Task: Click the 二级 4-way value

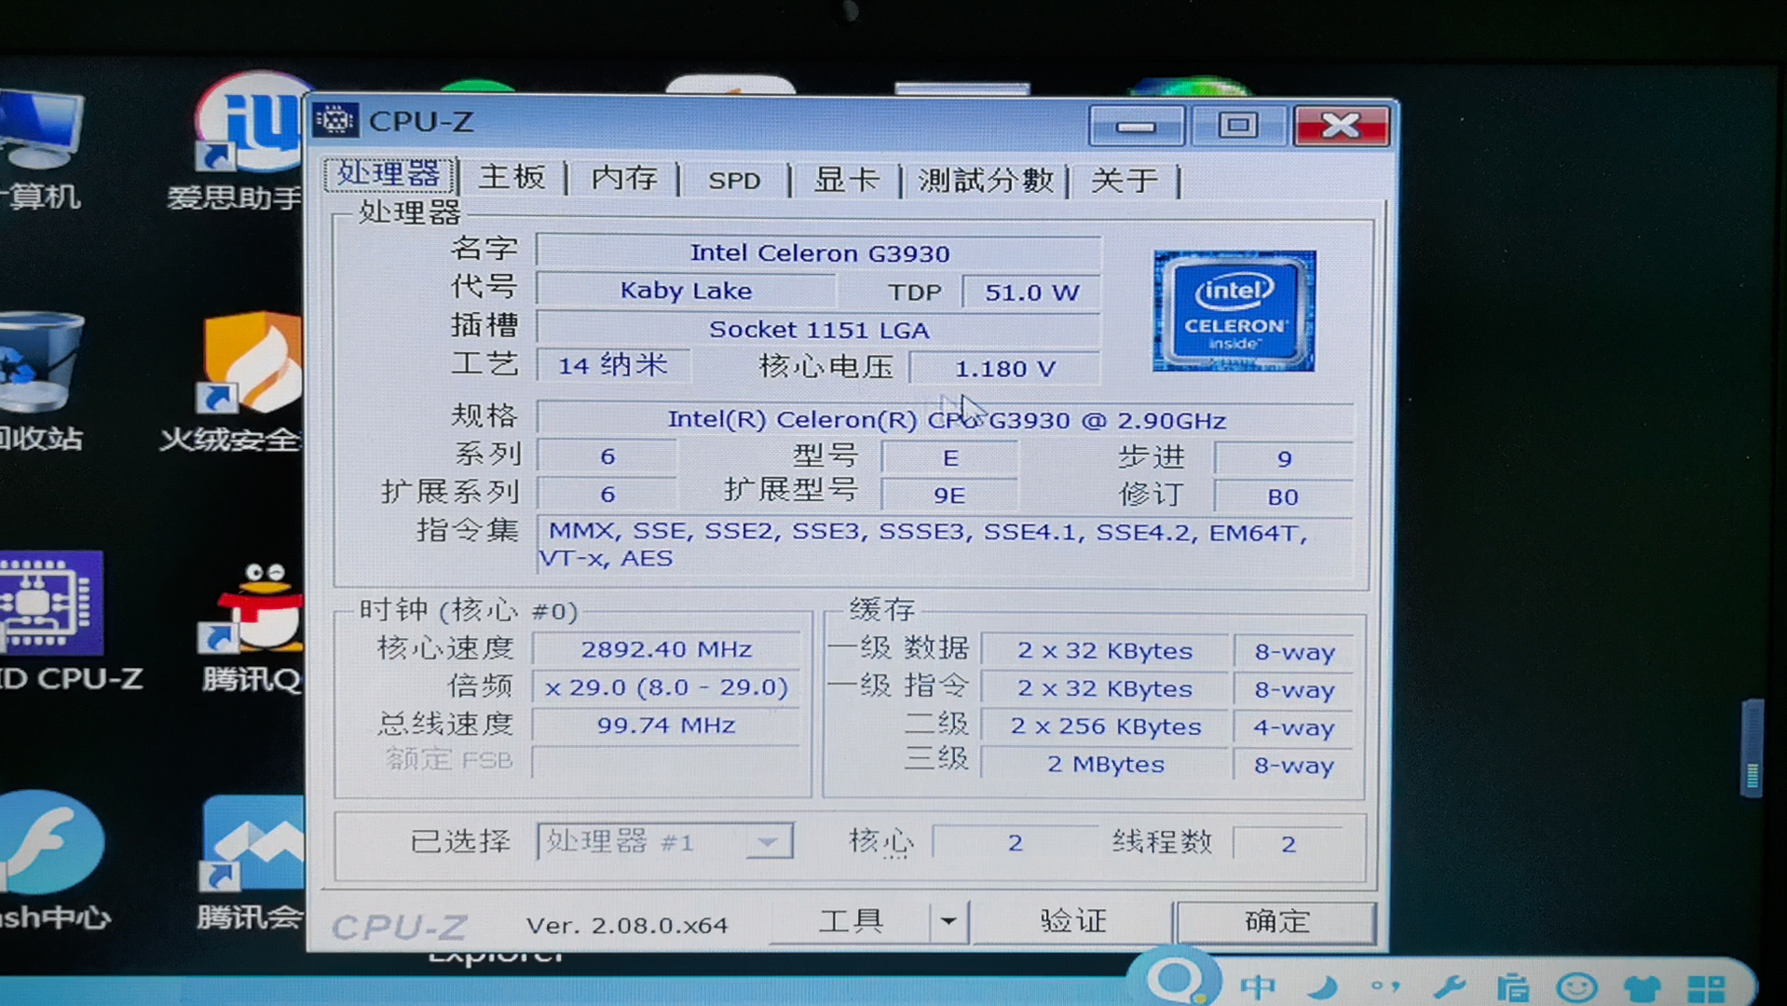Action: point(1294,727)
